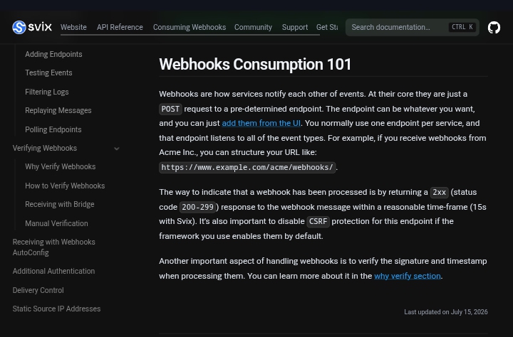This screenshot has height=337, width=513.
Task: Open Filtering Logs in sidebar
Action: click(47, 92)
